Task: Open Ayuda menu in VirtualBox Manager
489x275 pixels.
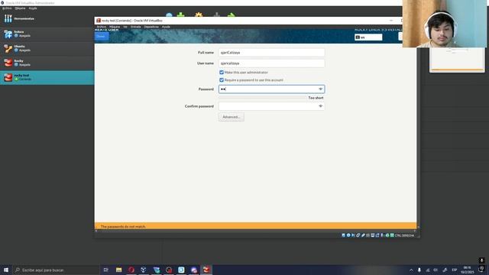Action: click(33, 8)
